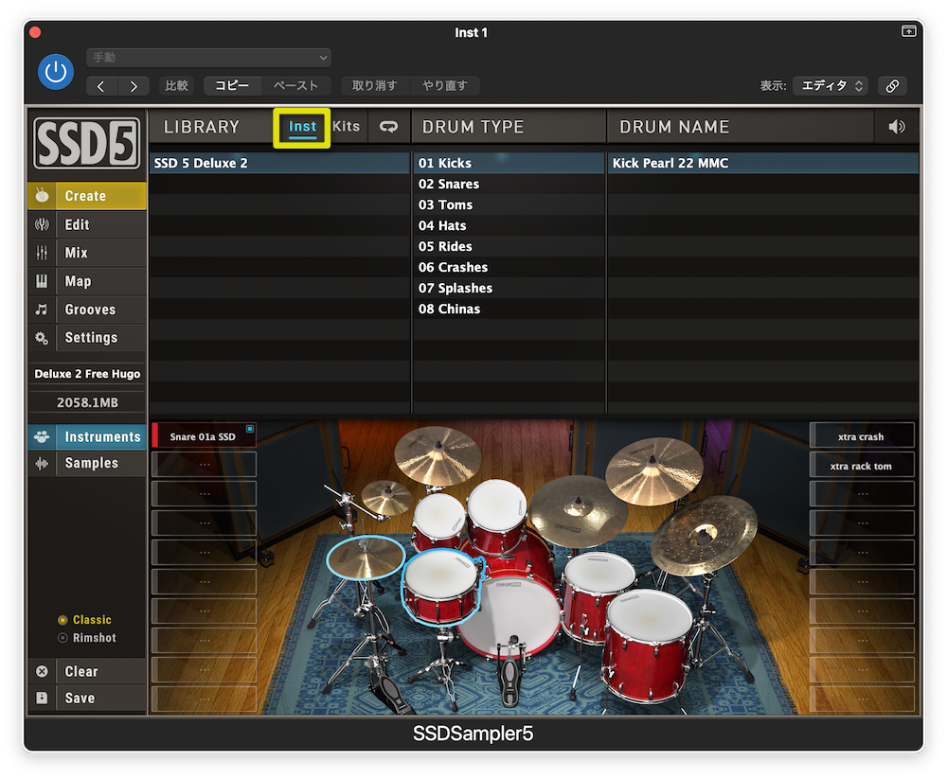Click the Settings gears icon

[x=41, y=338]
